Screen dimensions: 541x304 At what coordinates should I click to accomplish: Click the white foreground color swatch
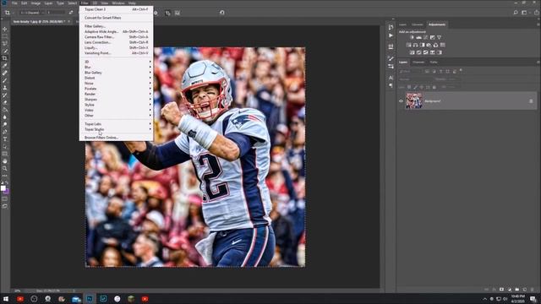point(3,188)
